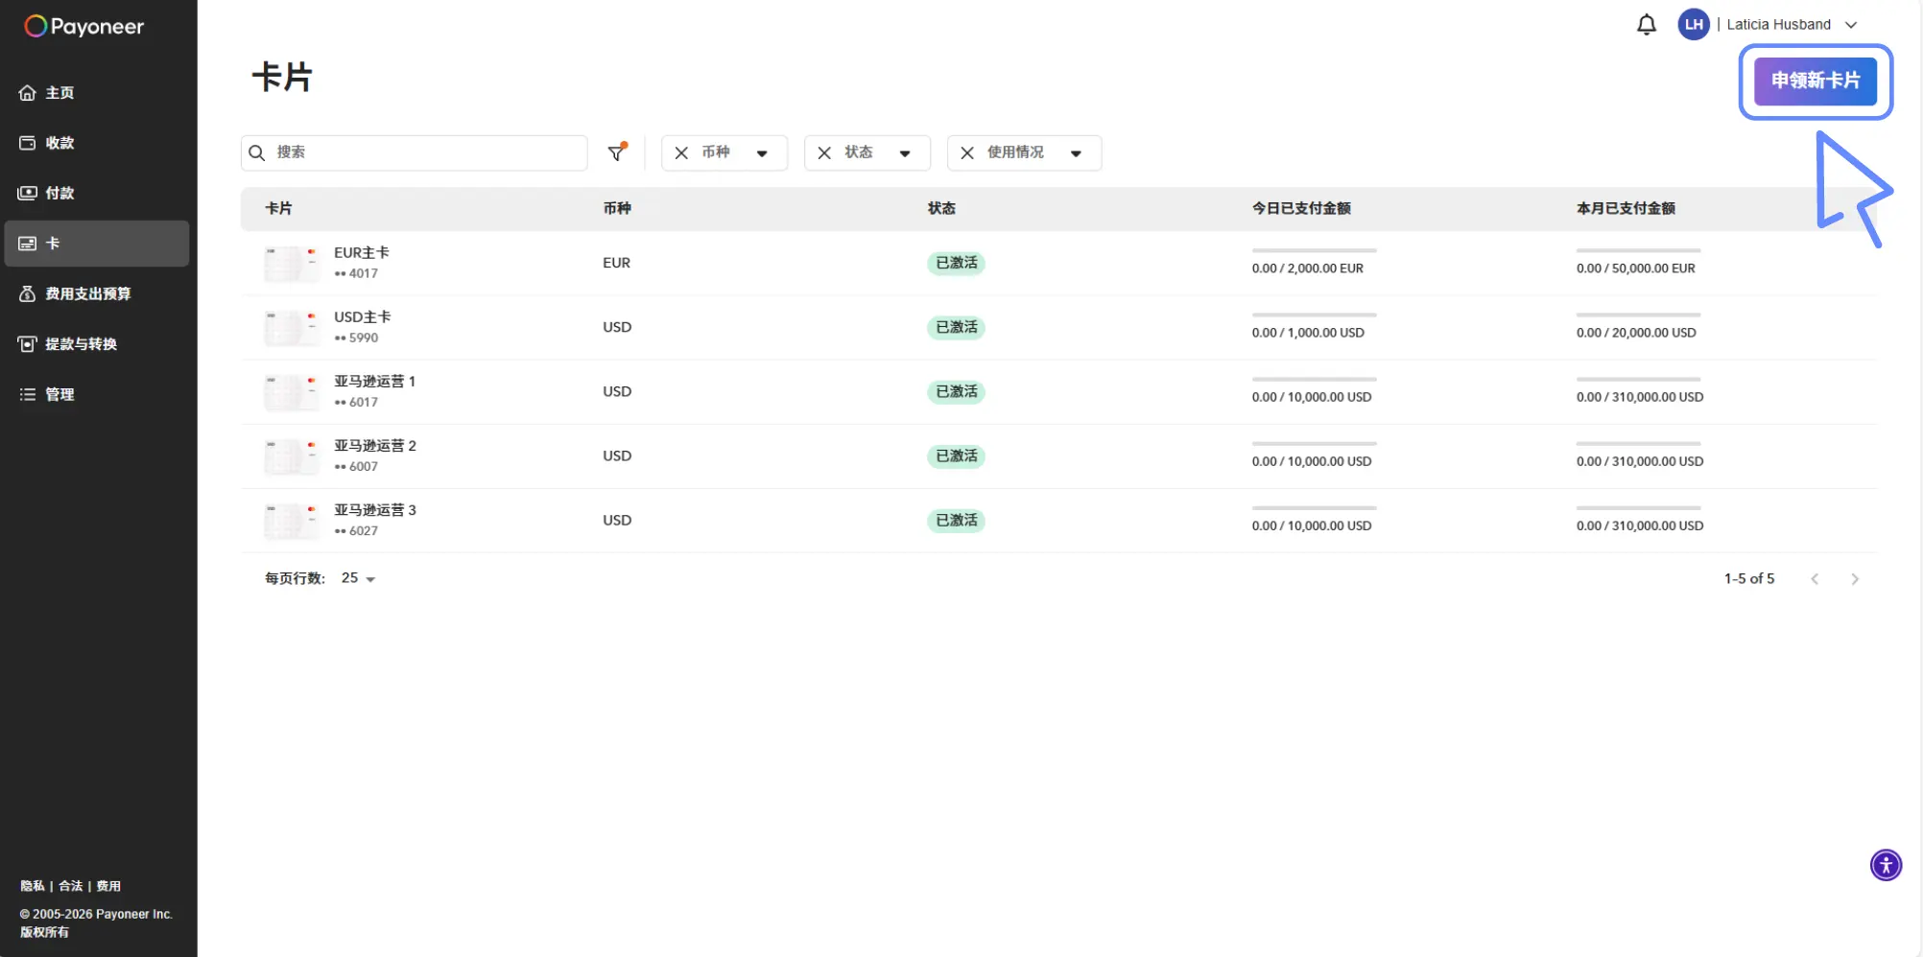Open the 亚马逊运营 3 card name
The image size is (1923, 957).
pyautogui.click(x=375, y=510)
